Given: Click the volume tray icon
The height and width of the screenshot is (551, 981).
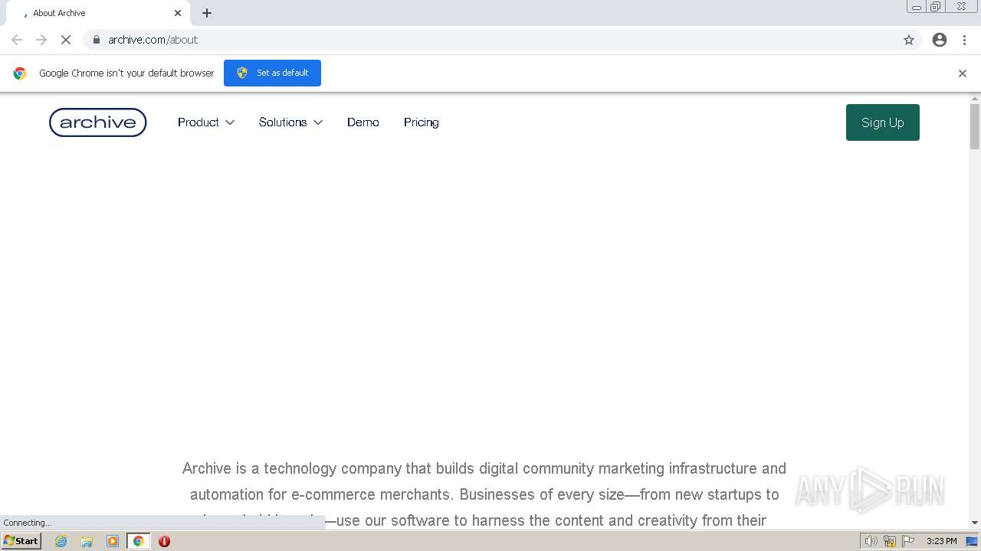Looking at the screenshot, I should pos(871,541).
